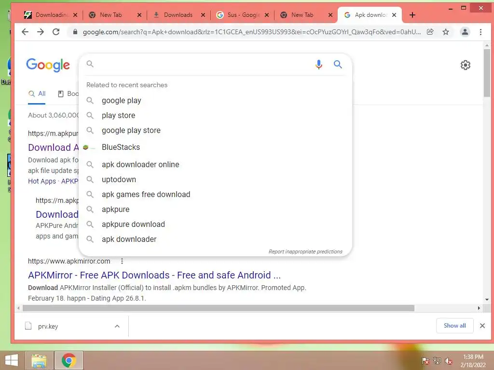Click inside the Google search input field
This screenshot has height=370, width=494.
202,65
